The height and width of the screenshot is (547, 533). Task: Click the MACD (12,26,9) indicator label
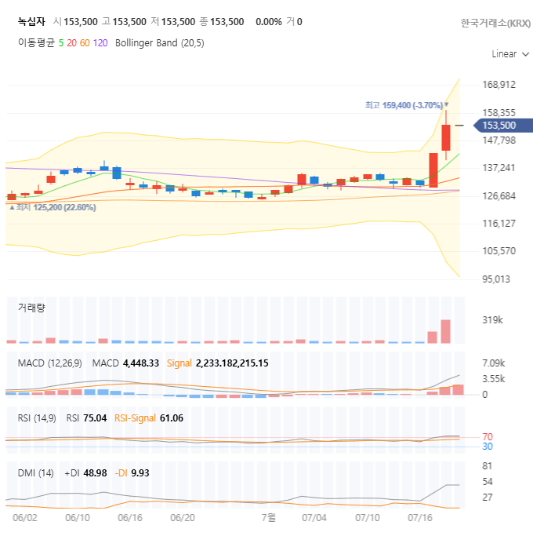(x=50, y=363)
